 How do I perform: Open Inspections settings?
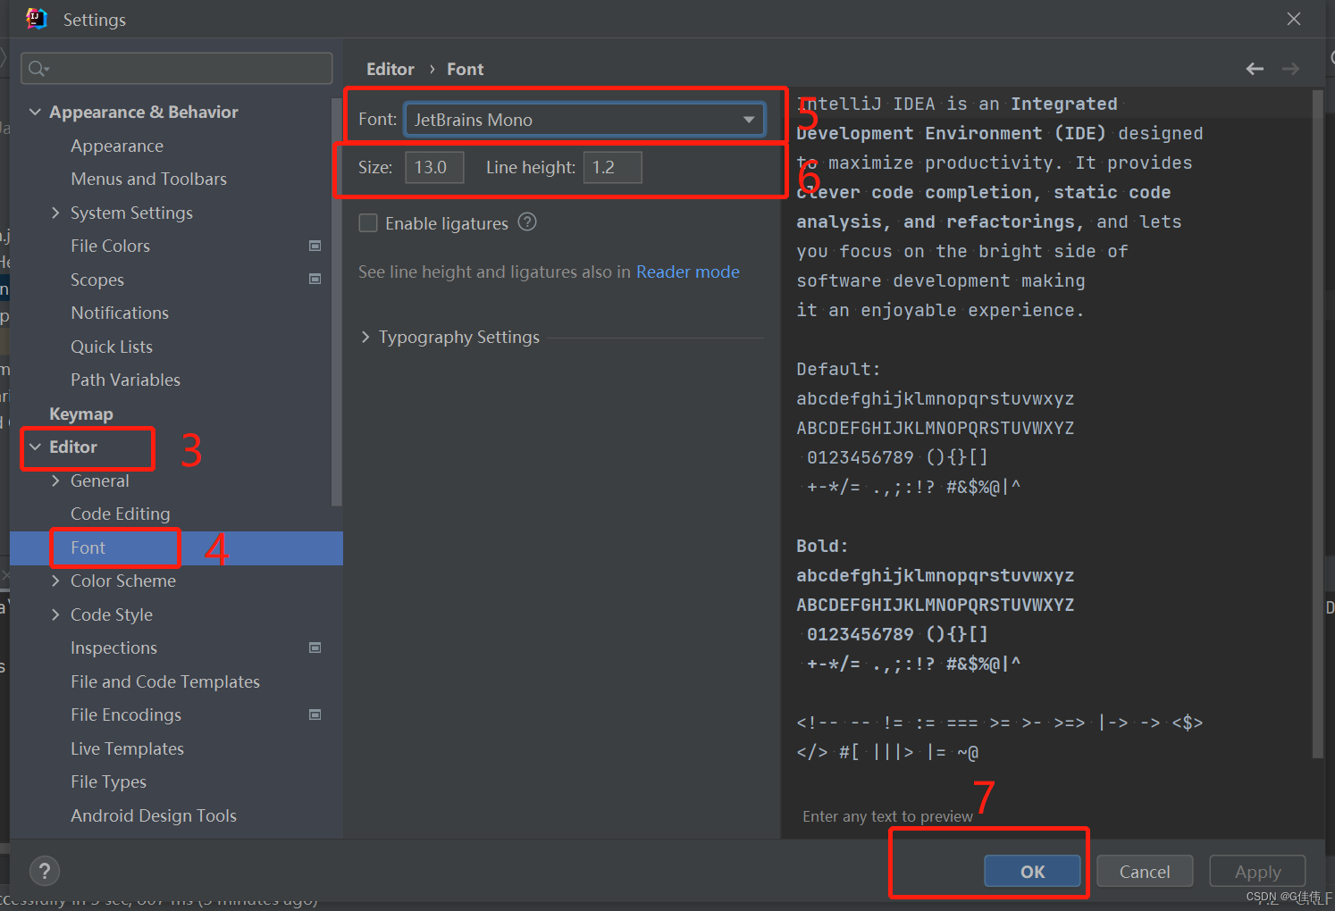tap(113, 648)
